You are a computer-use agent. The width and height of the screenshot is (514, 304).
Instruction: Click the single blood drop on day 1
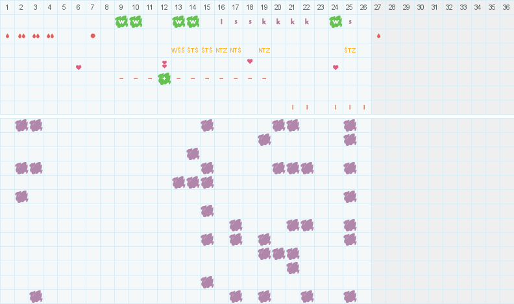[7, 36]
